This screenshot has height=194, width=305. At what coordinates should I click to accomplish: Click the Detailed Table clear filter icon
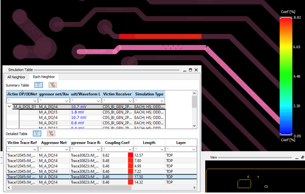click(x=51, y=133)
